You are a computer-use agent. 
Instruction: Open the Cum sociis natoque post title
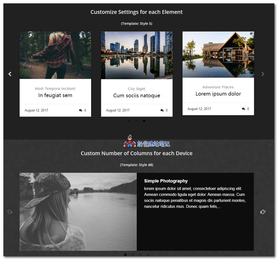136,96
